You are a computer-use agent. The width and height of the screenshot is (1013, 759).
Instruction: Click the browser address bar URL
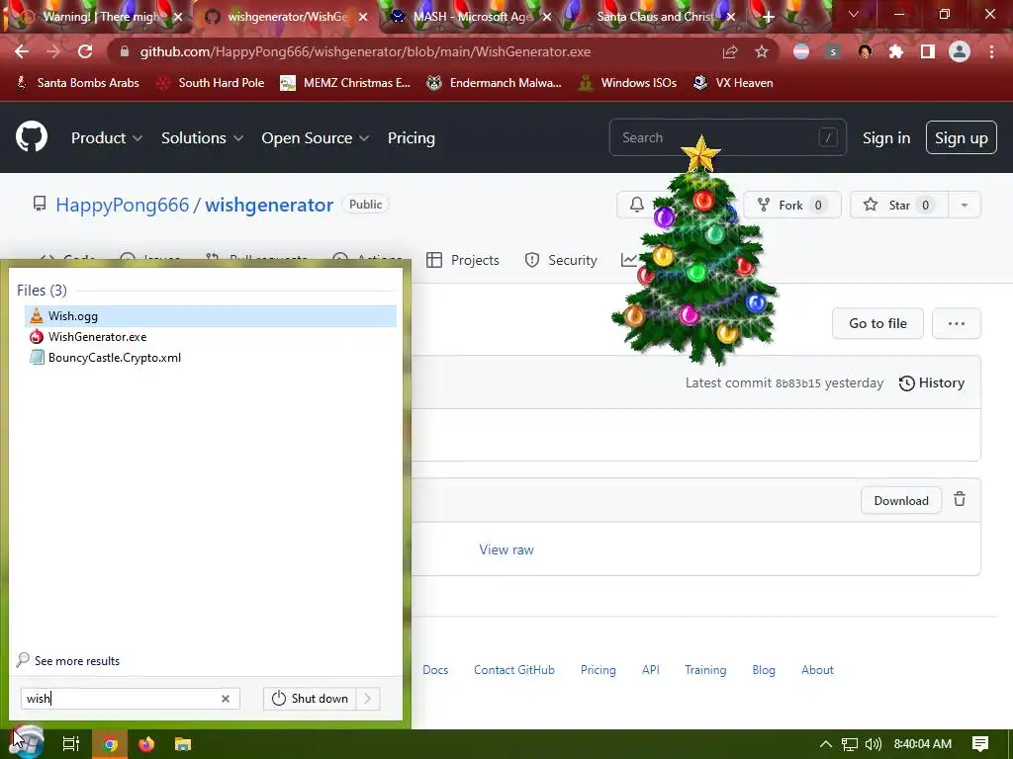coord(365,51)
